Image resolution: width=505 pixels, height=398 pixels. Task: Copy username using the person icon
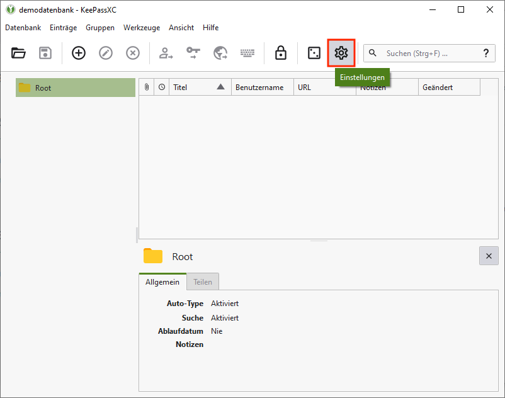coord(166,54)
